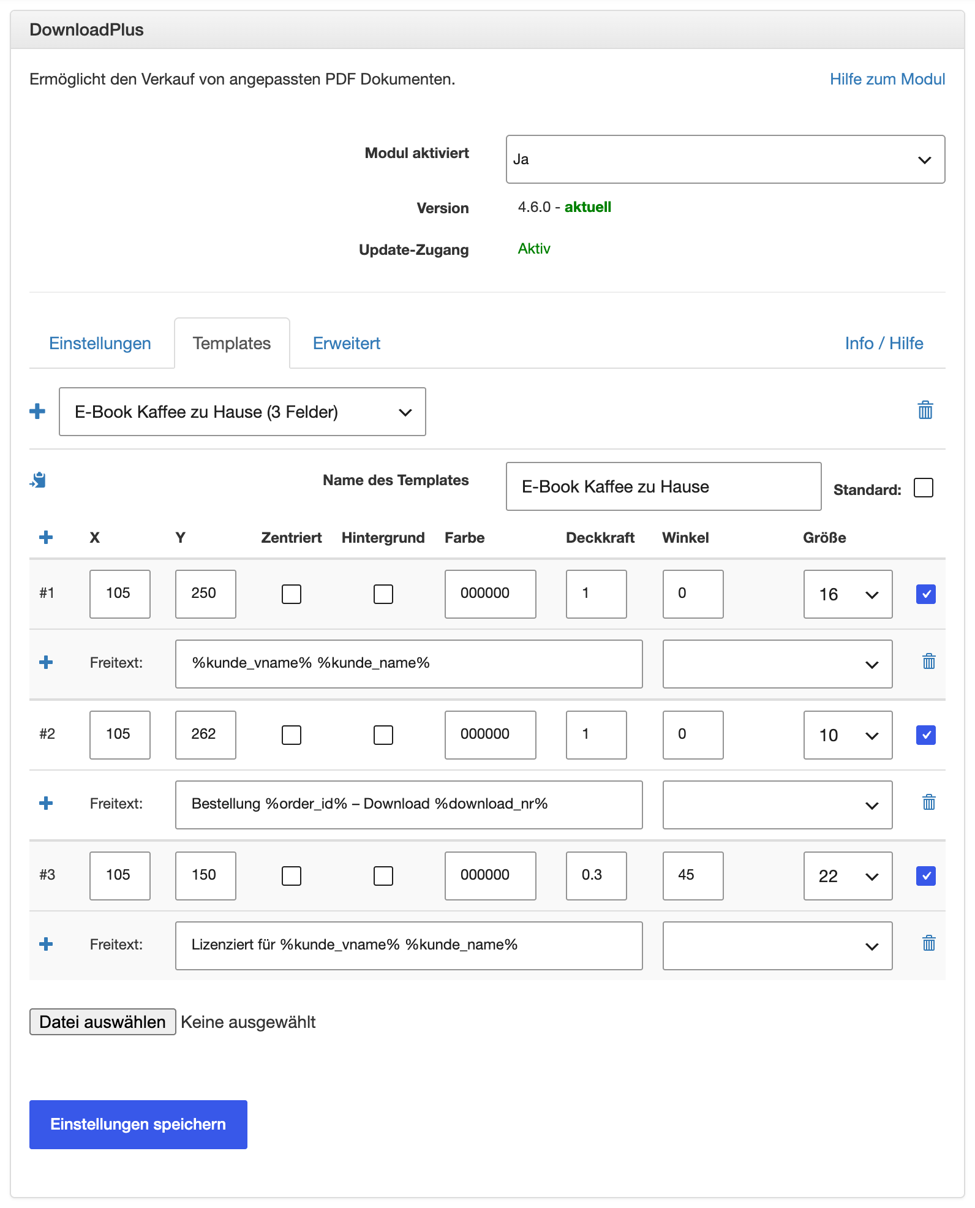Delete the Bestellung %order_id% Freitext row
The height and width of the screenshot is (1208, 975).
click(929, 802)
